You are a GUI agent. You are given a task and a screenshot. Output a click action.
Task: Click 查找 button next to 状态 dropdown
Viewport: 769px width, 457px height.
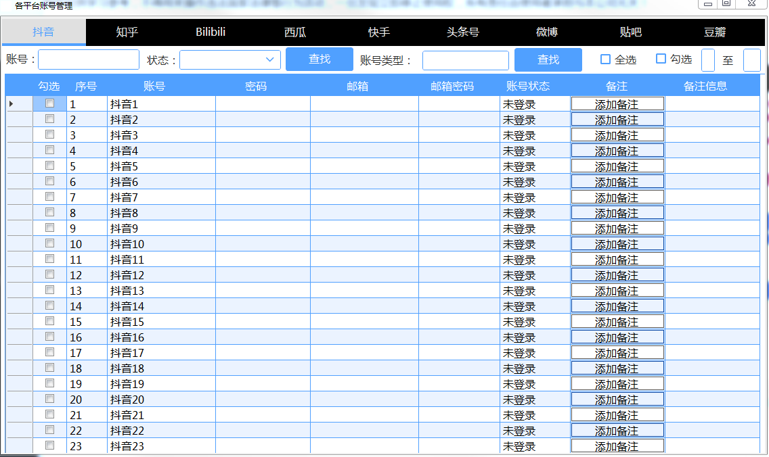coord(320,59)
